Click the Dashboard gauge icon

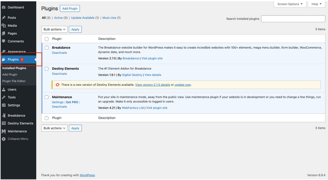click(x=4, y=7)
